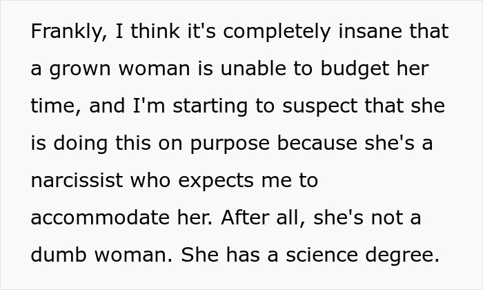Click the word 'After' in sixth line
The width and height of the screenshot is (483, 290).
245,217
